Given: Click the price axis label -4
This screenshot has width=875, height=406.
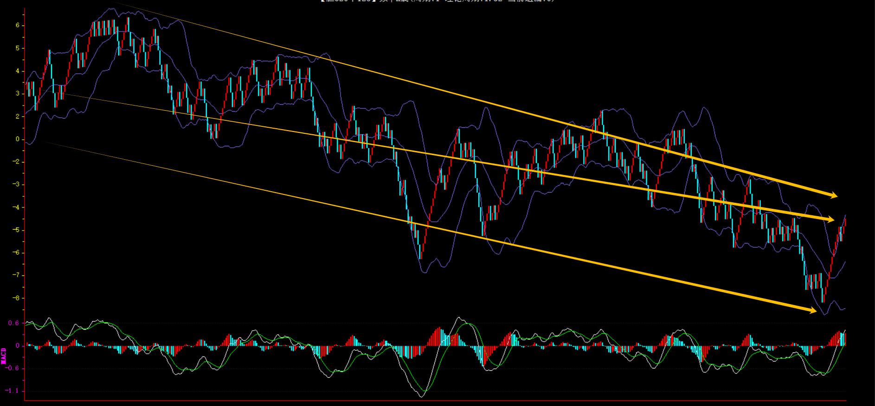Looking at the screenshot, I should tap(16, 207).
